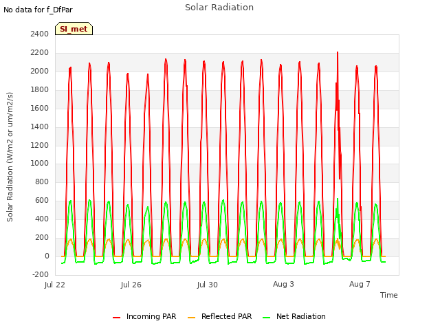Click the Jul 26 x-axis label
440x330 pixels.
tap(131, 285)
